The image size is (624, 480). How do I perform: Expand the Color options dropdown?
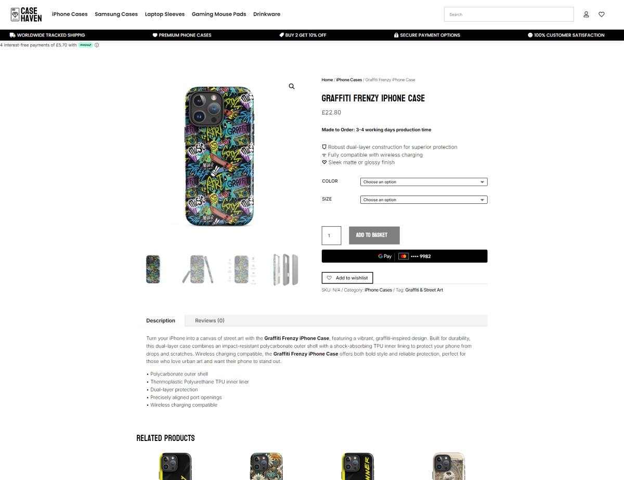424,182
